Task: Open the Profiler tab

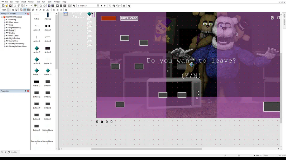Action: [x=14, y=152]
